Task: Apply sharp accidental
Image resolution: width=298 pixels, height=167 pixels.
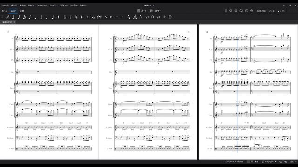Action: pos(82,17)
